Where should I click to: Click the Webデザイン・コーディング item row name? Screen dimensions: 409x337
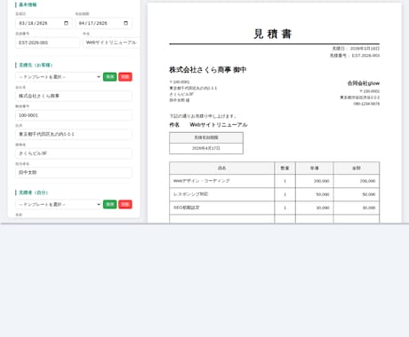click(202, 181)
